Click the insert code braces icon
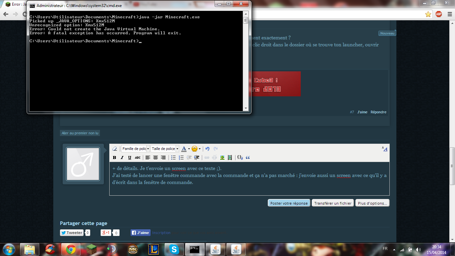This screenshot has height=256, width=455. [x=240, y=158]
